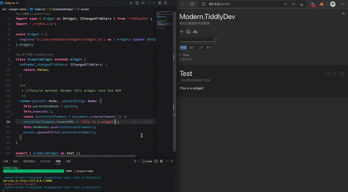348x192 pixels.
Task: Select the 最近 sidebar tab
Action: tap(192, 47)
